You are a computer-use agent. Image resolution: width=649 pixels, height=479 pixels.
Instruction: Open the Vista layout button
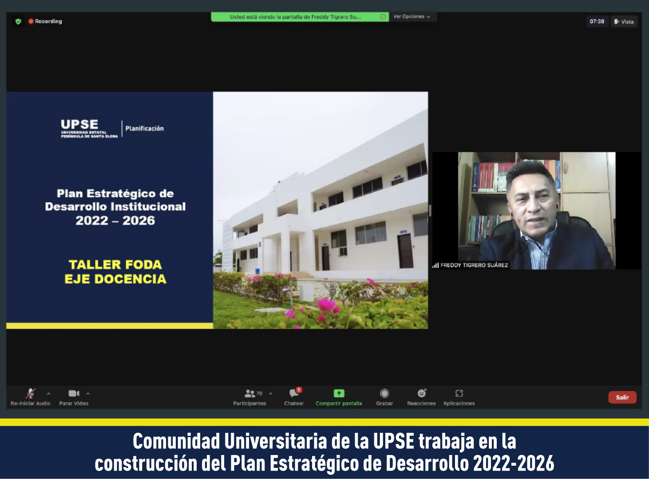624,21
